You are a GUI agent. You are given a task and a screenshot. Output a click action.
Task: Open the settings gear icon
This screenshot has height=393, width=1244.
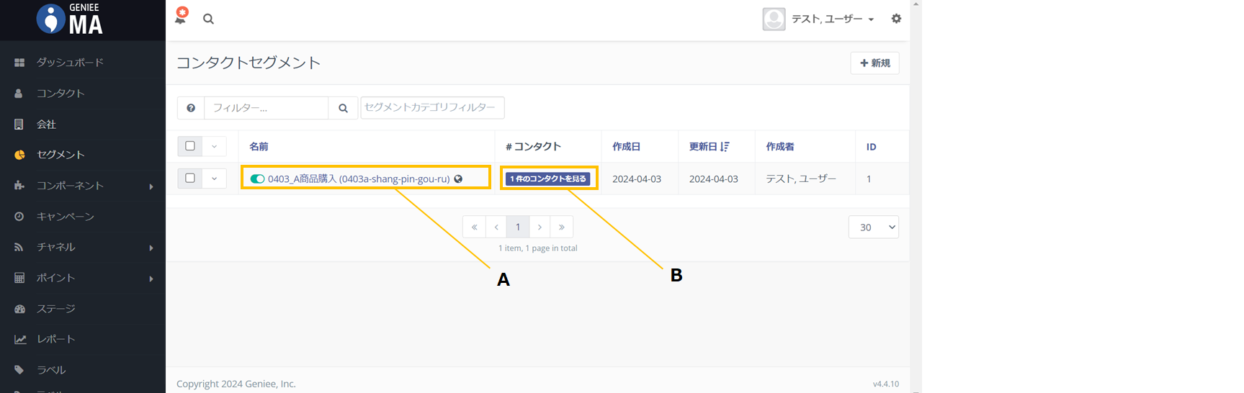[896, 19]
